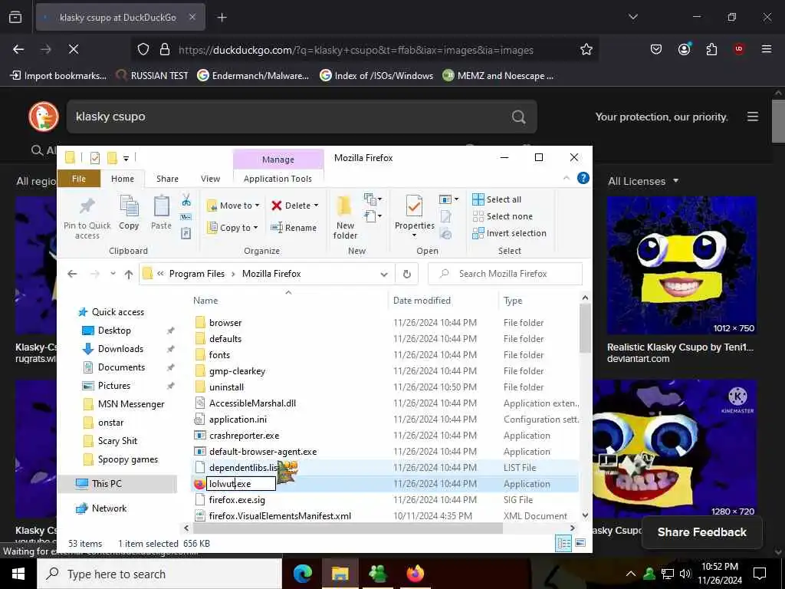Open All Licenses filter dropdown
The image size is (785, 589).
643,181
